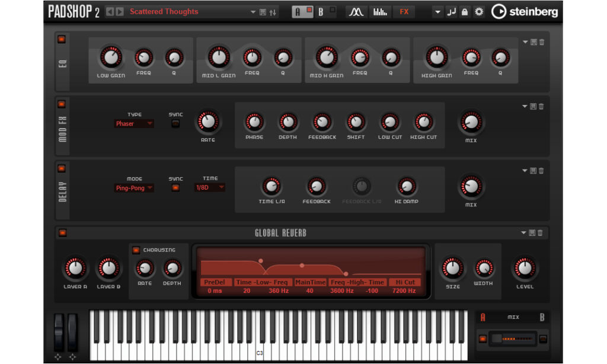Click the reverb Size knob
The width and height of the screenshot is (607, 364).
coord(452,268)
